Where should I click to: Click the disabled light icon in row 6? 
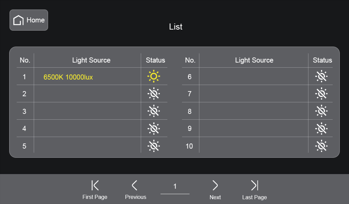click(x=321, y=76)
